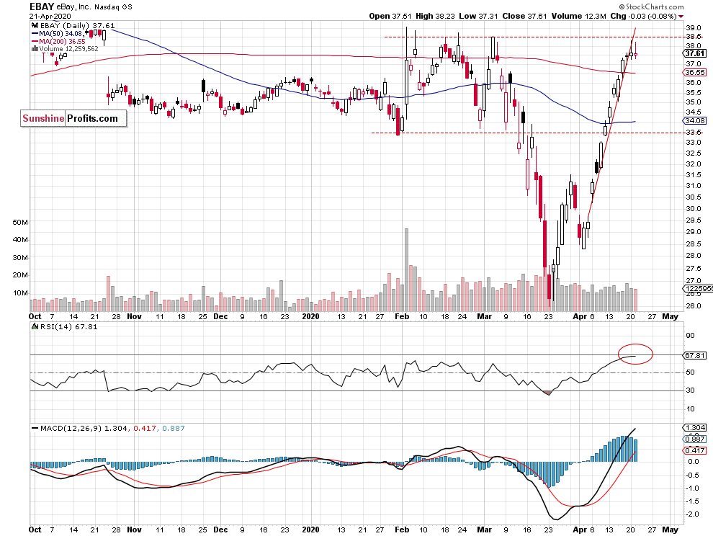Click the blue 0.887 value in MACD legend
The width and height of the screenshot is (713, 536).
tap(174, 428)
